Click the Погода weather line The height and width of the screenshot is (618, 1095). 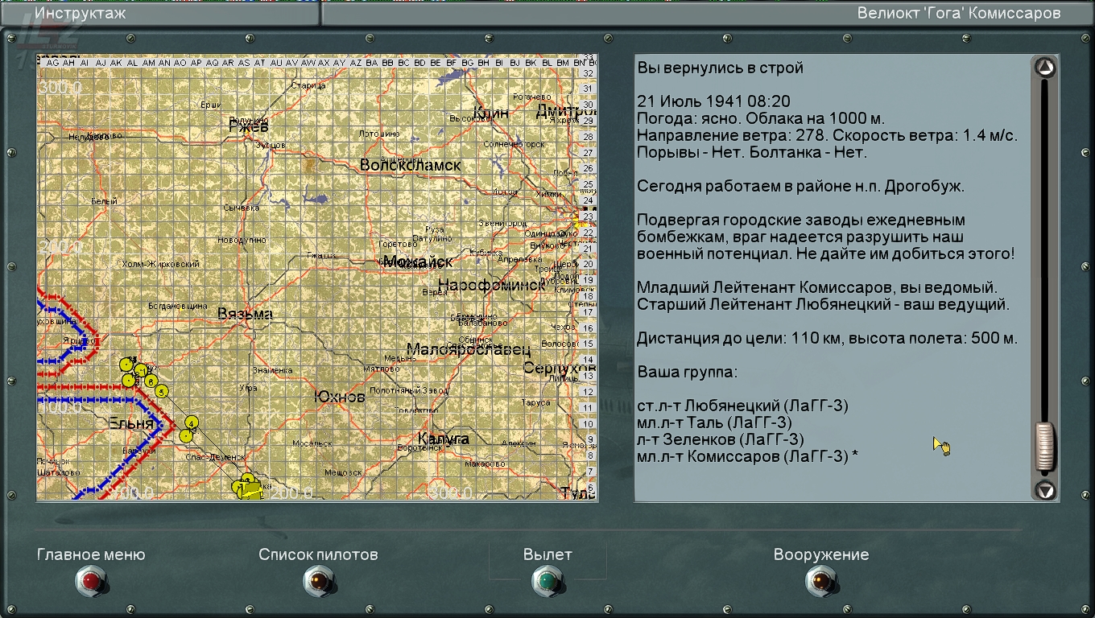tap(761, 118)
